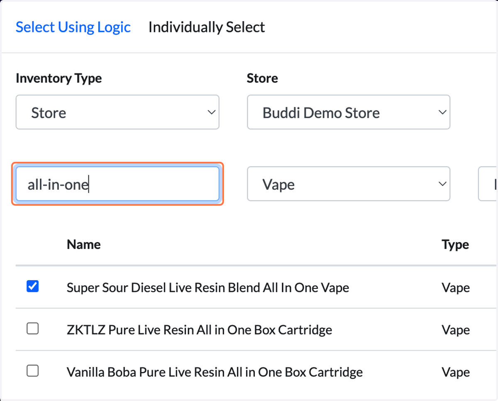Open the Buddi Demo Store dropdown

(349, 112)
